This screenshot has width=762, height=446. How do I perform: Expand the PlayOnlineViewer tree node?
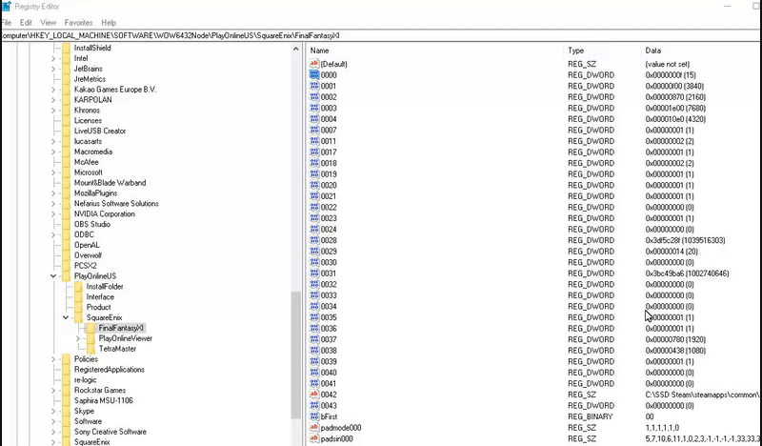78,338
